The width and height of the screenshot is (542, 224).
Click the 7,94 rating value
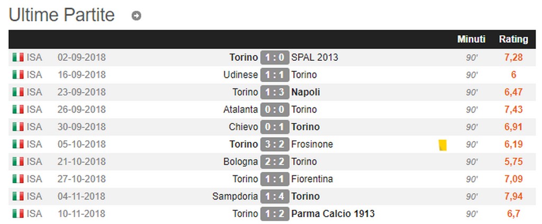[513, 196]
